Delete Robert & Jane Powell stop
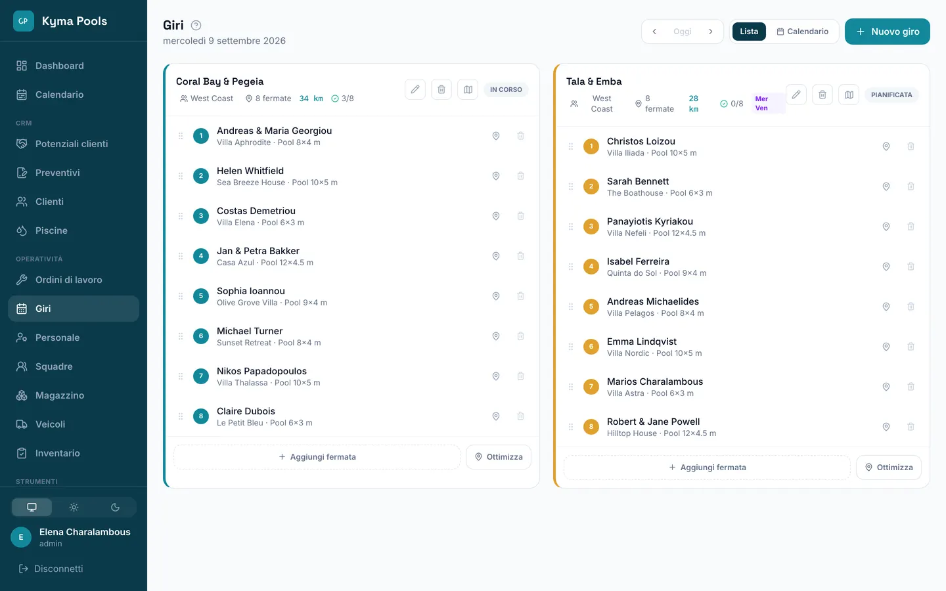This screenshot has height=591, width=946. coord(911,427)
